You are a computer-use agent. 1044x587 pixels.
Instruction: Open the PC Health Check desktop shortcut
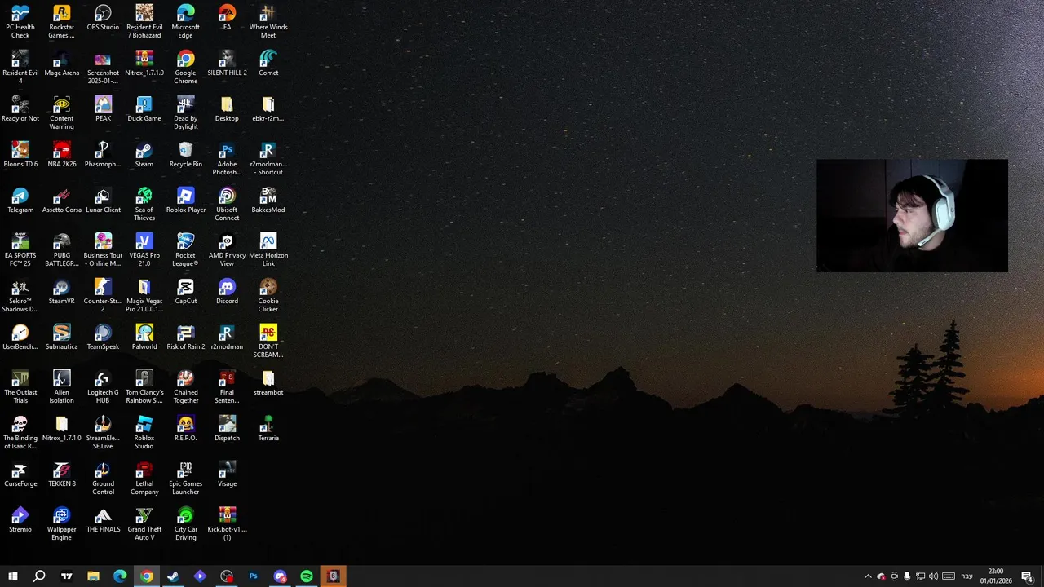[x=20, y=21]
